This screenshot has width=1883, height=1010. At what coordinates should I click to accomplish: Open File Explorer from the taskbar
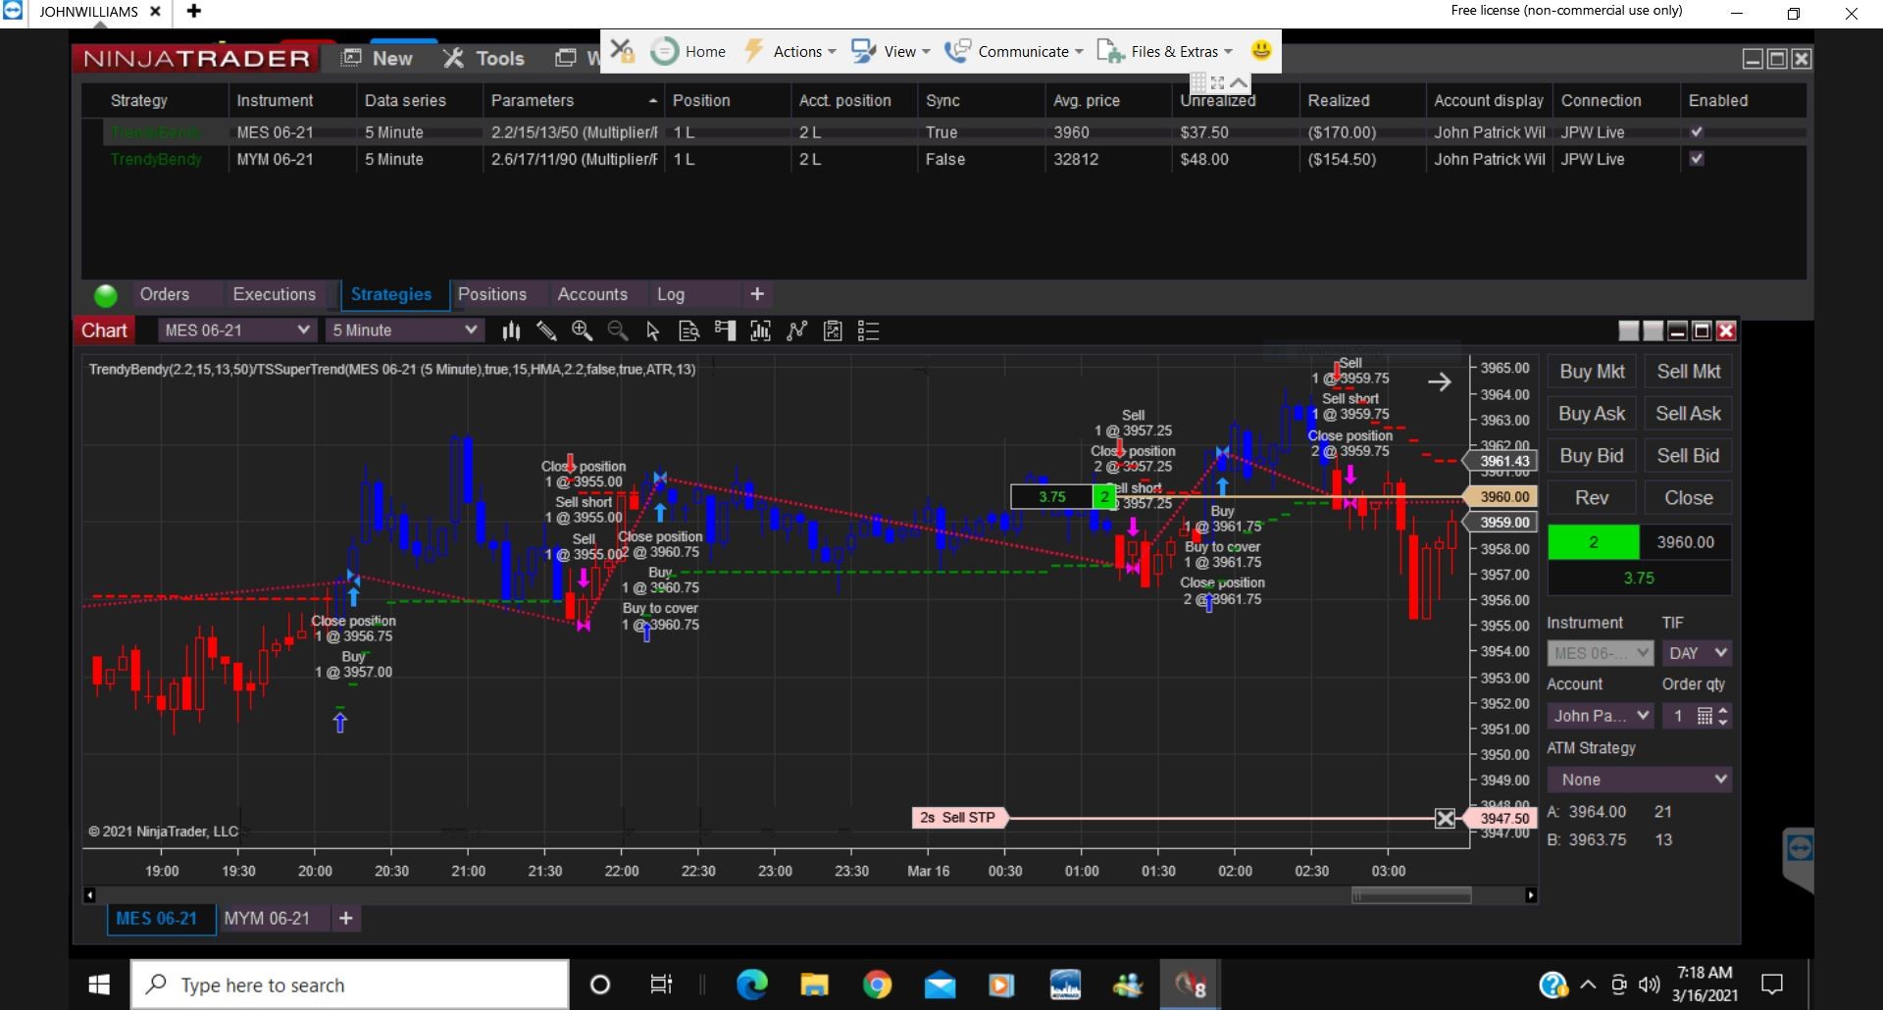point(814,985)
